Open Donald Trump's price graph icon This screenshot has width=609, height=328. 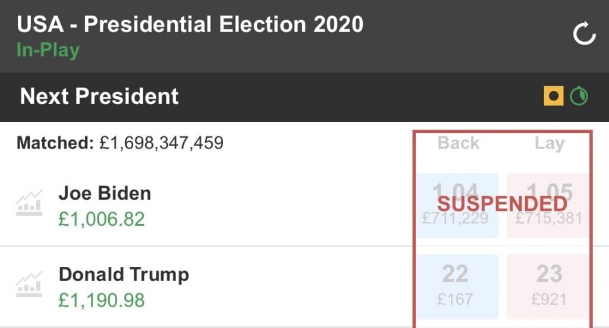coord(29,285)
